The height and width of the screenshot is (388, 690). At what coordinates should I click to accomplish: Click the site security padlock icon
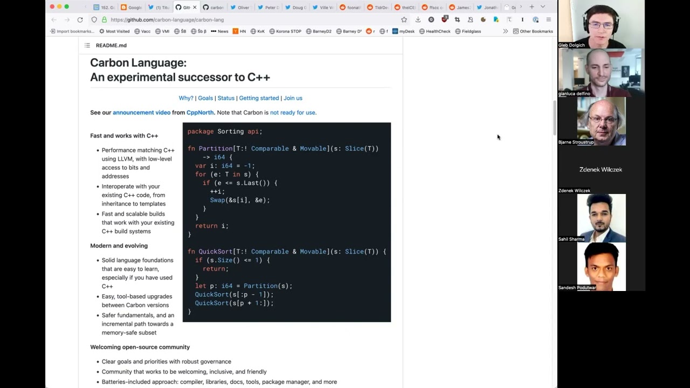pos(103,19)
